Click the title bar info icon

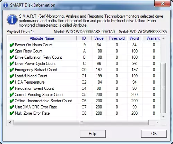point(5,5)
